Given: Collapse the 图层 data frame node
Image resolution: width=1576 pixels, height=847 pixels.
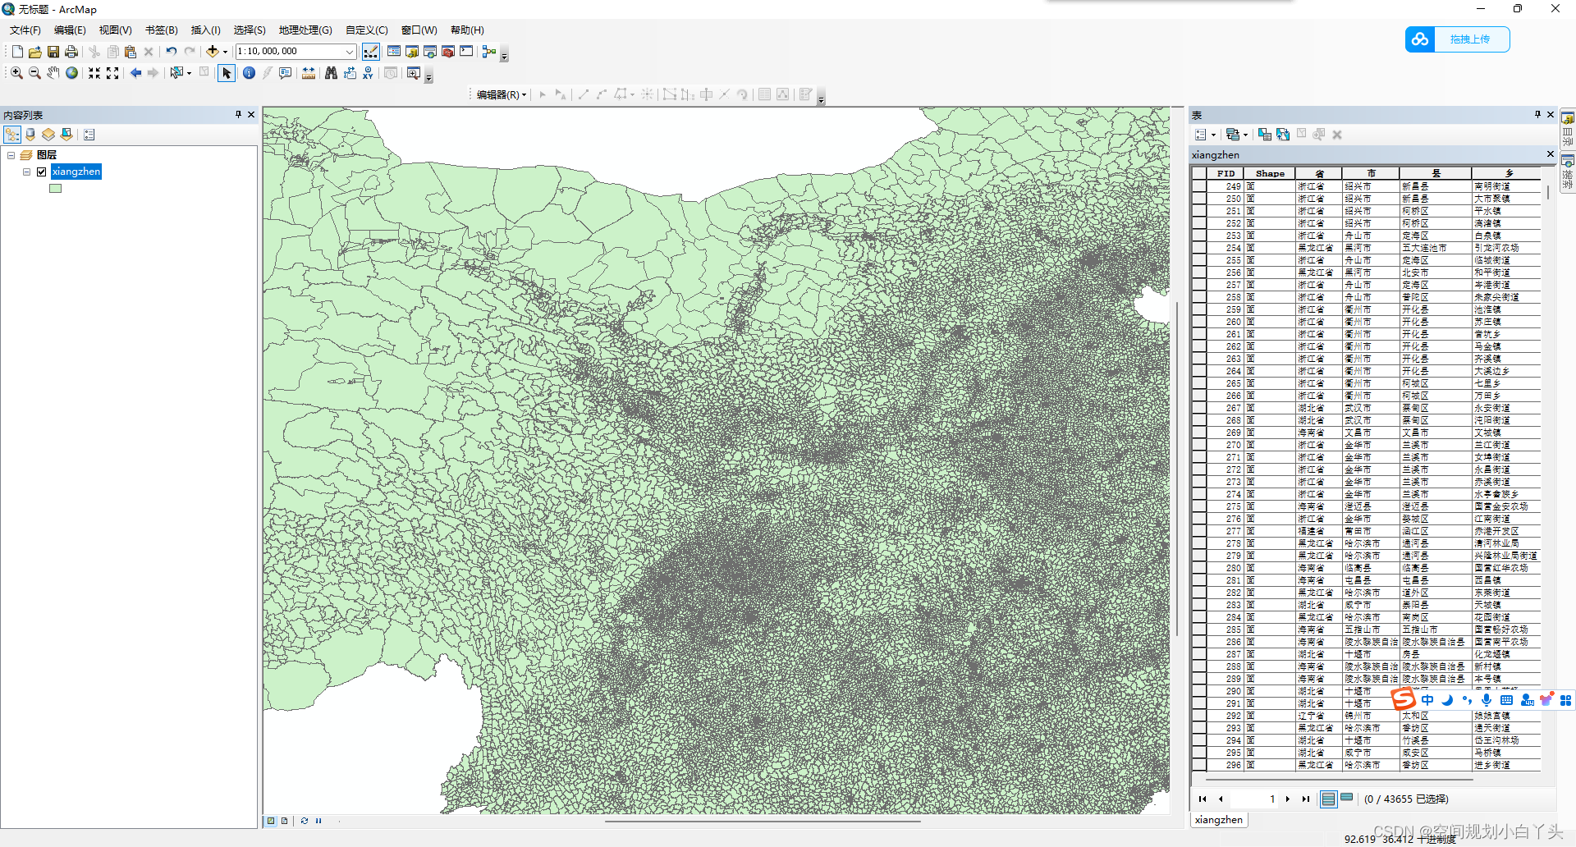Looking at the screenshot, I should [11, 155].
